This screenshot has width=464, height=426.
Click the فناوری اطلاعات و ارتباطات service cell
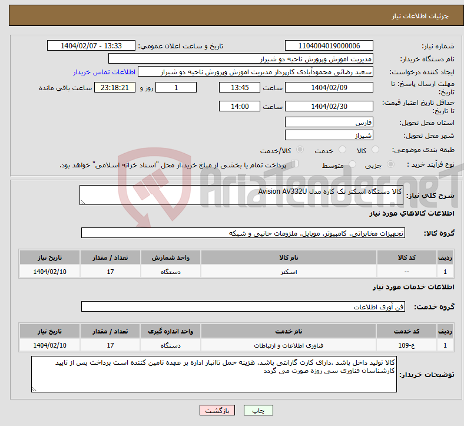pos(289,345)
